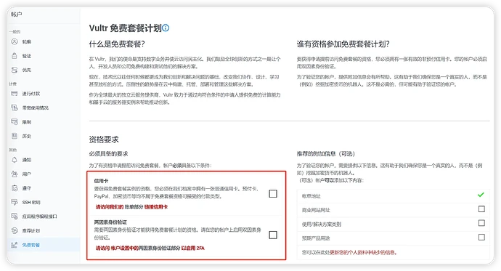Follow the red 链接信用卡 link
This screenshot has width=501, height=271.
click(156, 207)
